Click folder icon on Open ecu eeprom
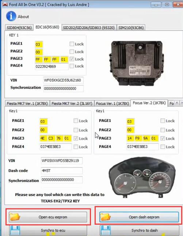This screenshot has height=236, width=183. point(15,217)
